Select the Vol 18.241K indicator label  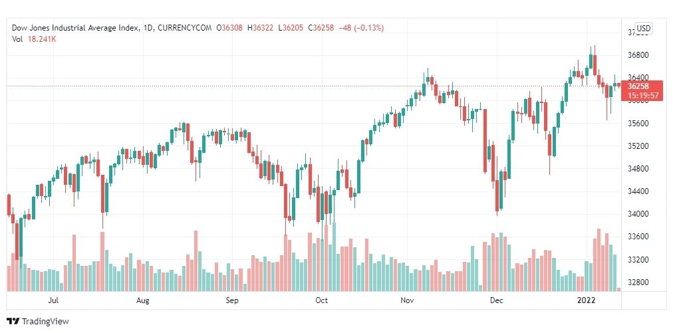coord(35,39)
